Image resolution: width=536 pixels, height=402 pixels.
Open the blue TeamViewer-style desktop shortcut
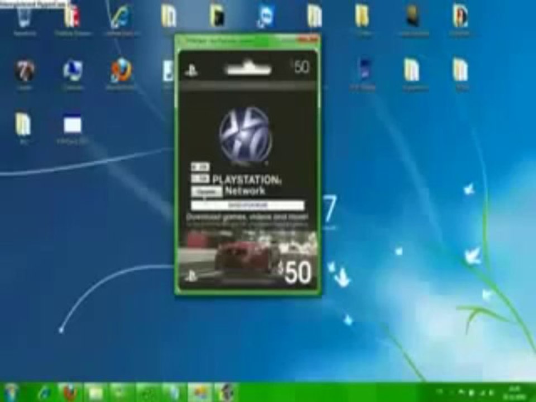click(x=266, y=17)
